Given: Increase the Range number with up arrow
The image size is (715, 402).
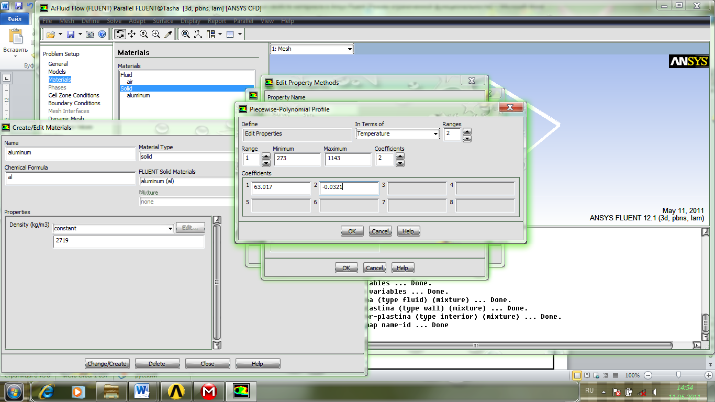Looking at the screenshot, I should (266, 156).
